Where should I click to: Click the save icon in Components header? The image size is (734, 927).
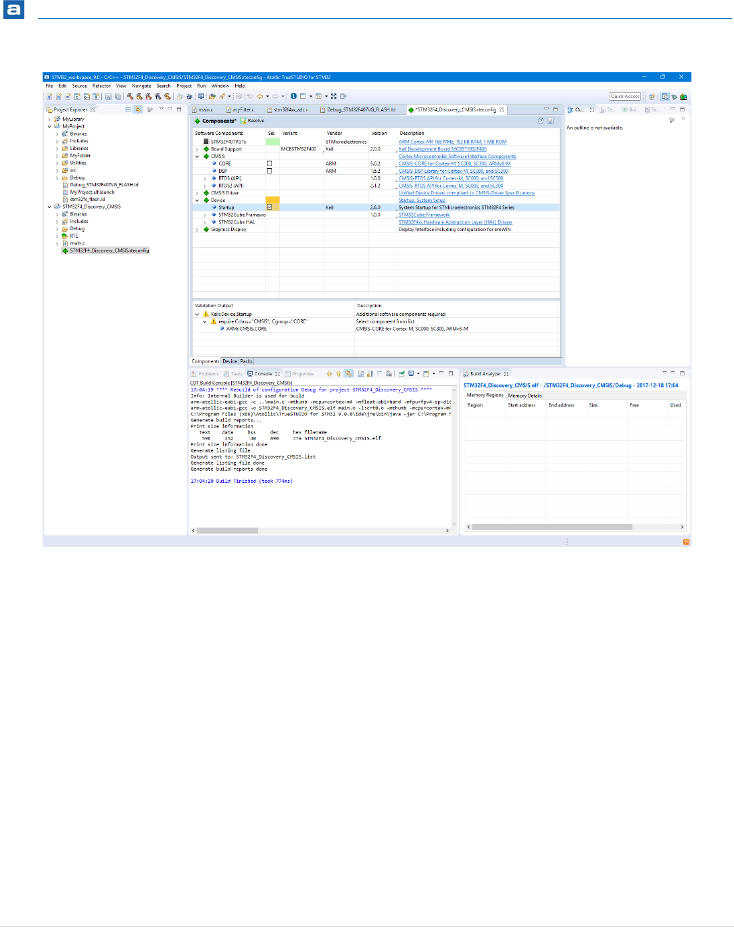tap(550, 121)
